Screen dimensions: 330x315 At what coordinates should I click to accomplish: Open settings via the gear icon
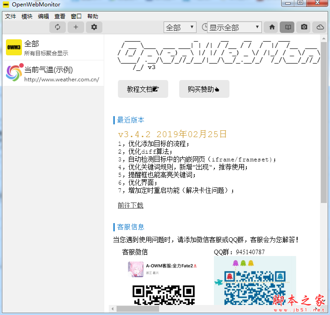tap(94, 27)
